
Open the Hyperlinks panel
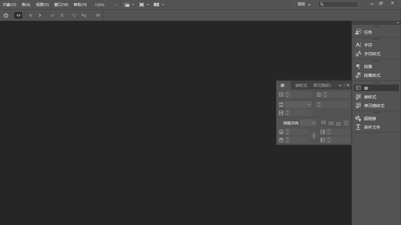coord(370,118)
